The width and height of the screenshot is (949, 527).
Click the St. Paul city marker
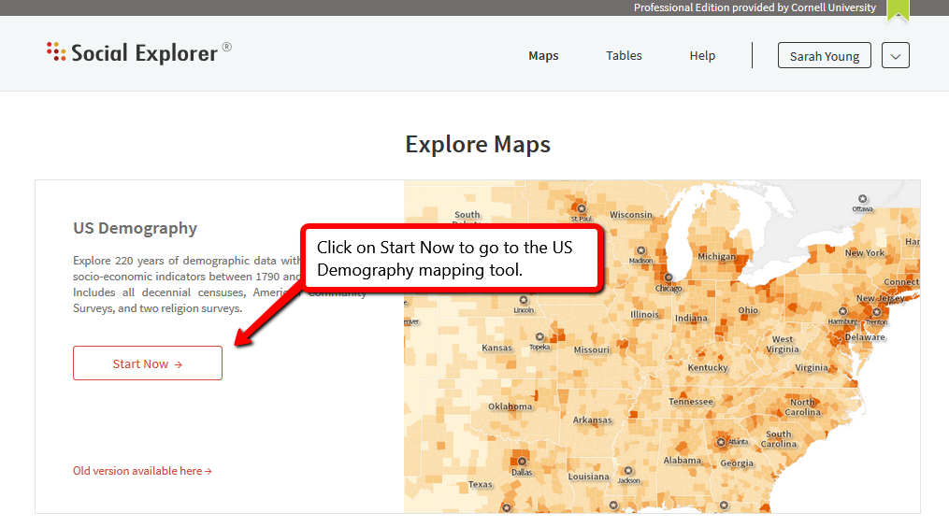point(581,209)
